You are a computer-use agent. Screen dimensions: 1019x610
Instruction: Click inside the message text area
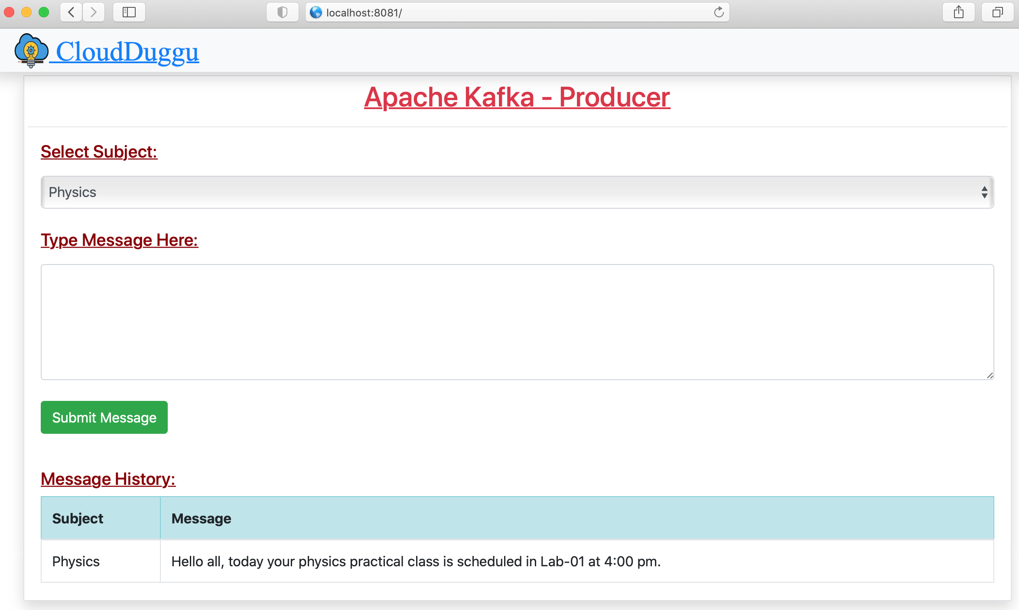click(x=517, y=322)
